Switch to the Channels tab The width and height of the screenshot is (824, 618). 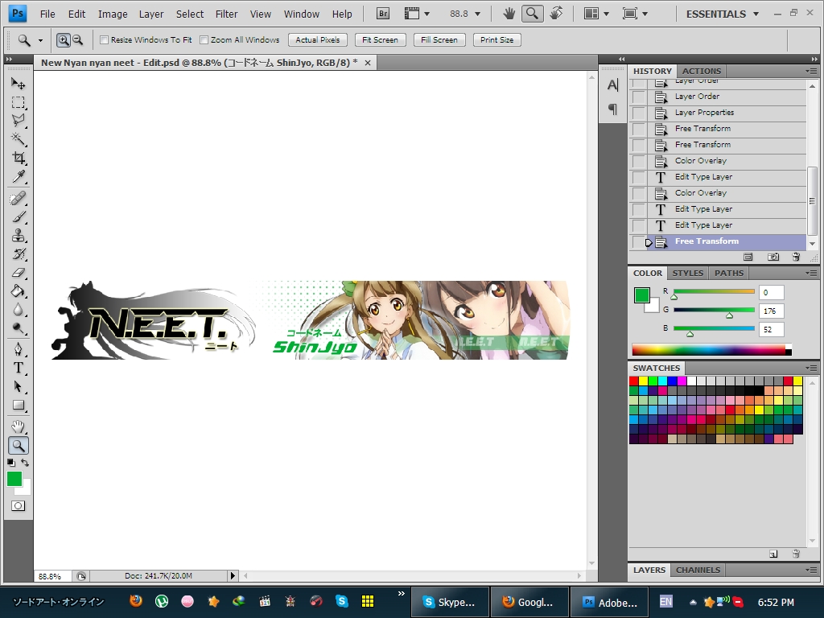698,571
